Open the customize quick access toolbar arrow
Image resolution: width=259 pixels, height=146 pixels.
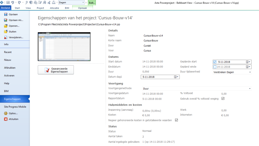(x=86, y=3)
